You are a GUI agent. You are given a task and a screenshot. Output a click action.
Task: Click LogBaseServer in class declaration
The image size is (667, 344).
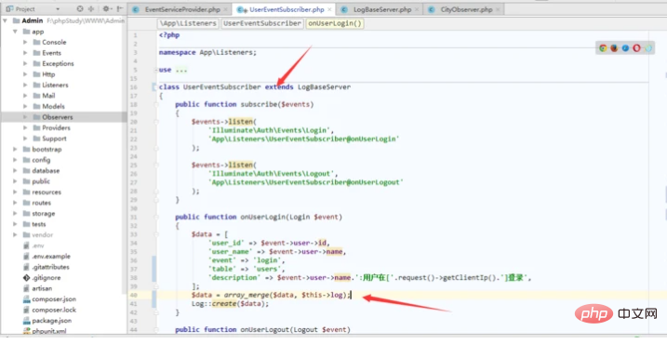pos(324,86)
